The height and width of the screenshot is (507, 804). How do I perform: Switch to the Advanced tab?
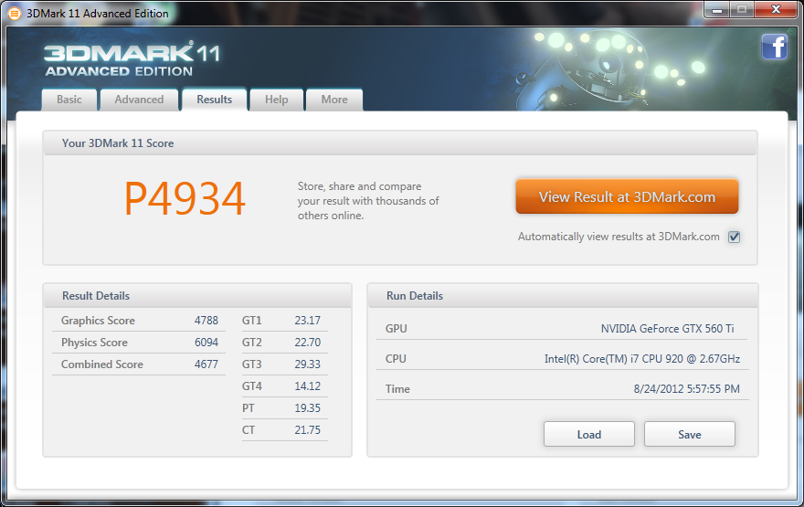(x=139, y=100)
